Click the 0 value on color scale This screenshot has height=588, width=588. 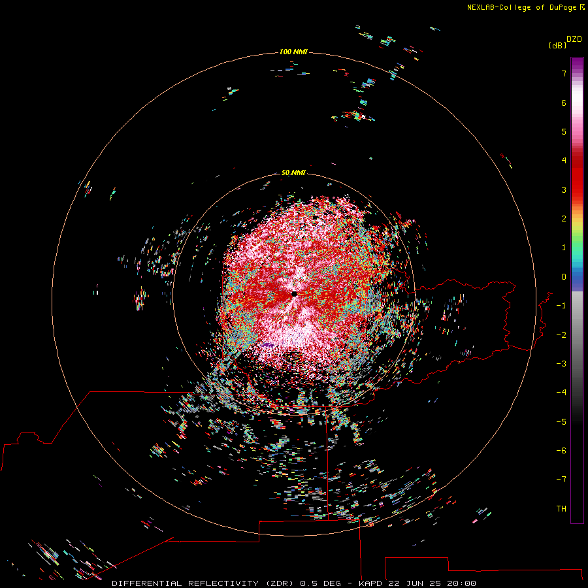click(x=564, y=277)
